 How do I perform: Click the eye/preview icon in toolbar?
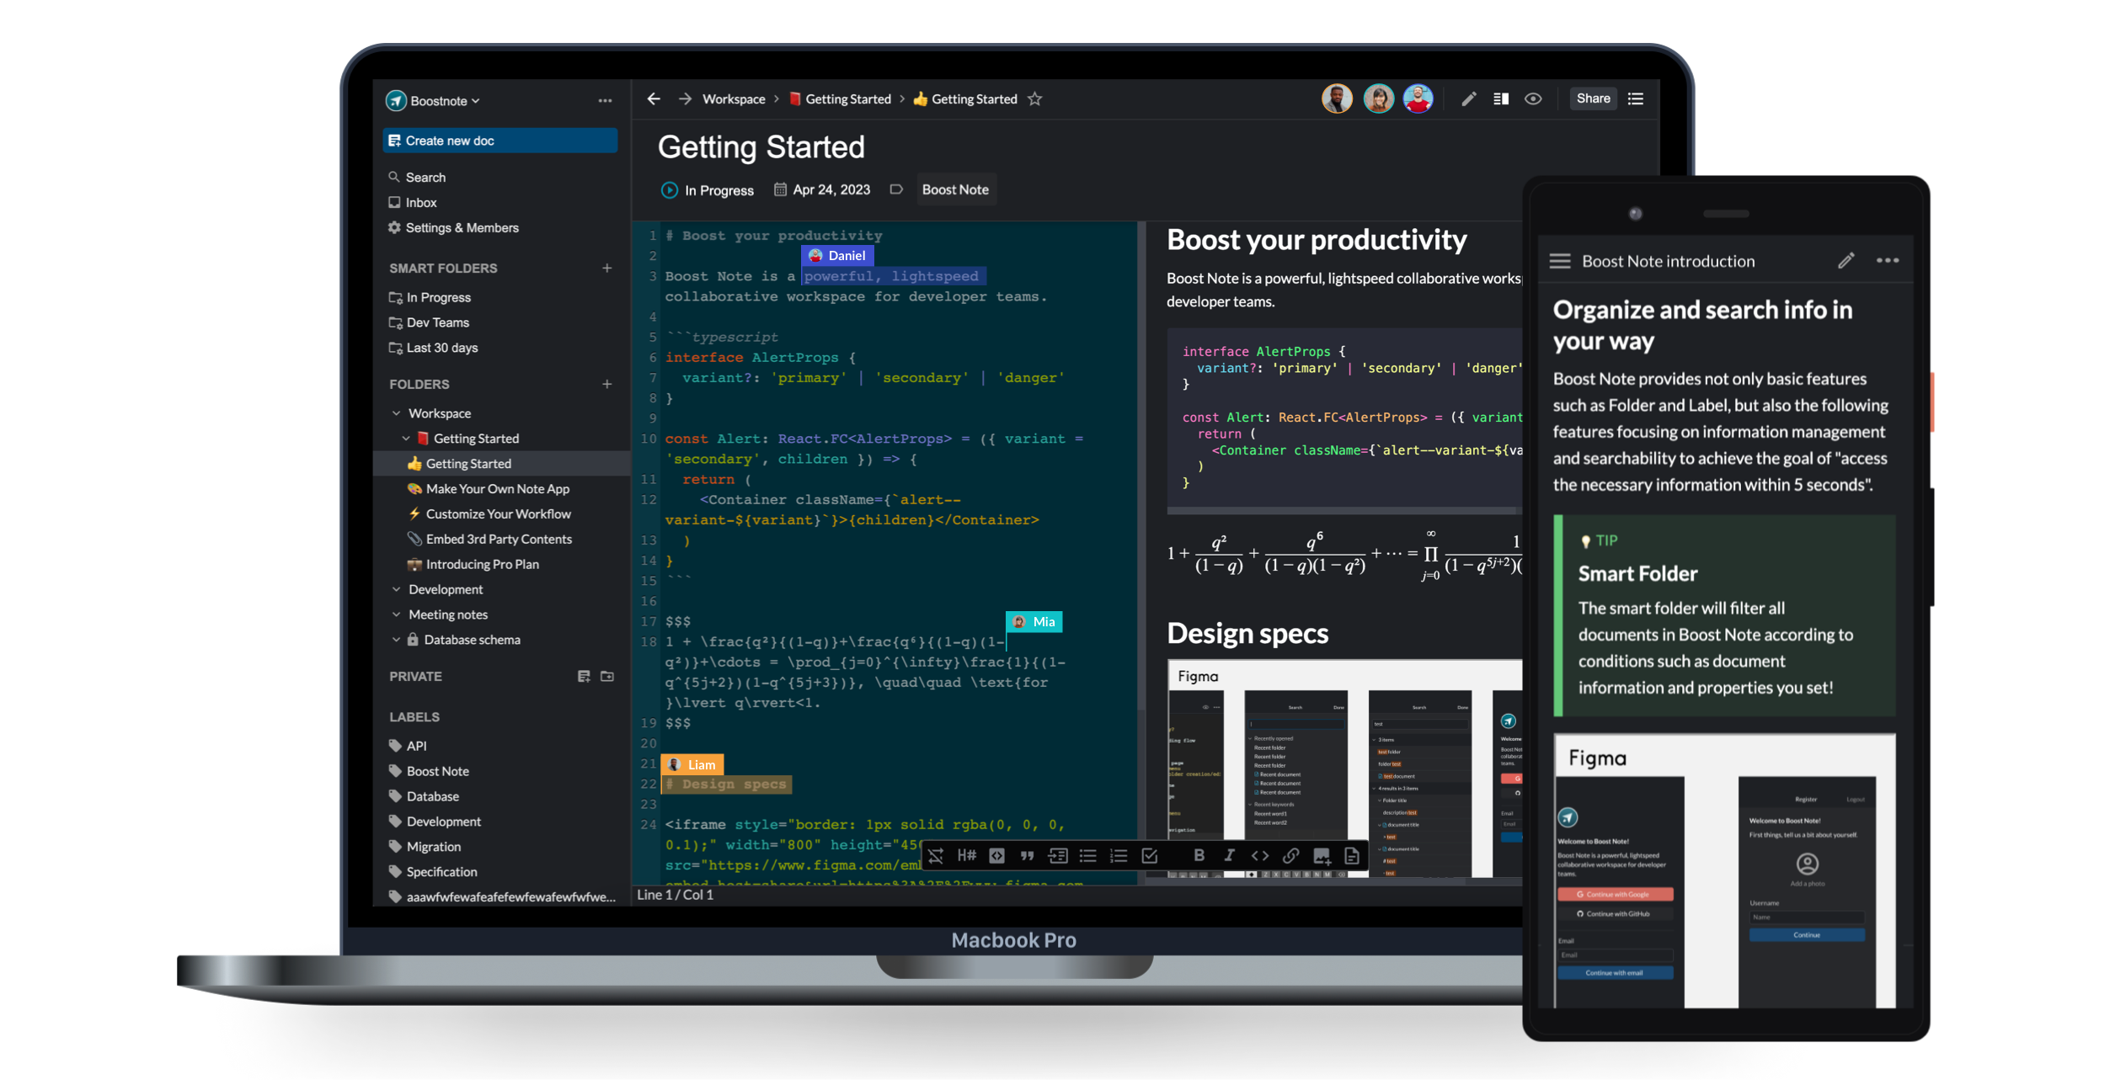1531,98
